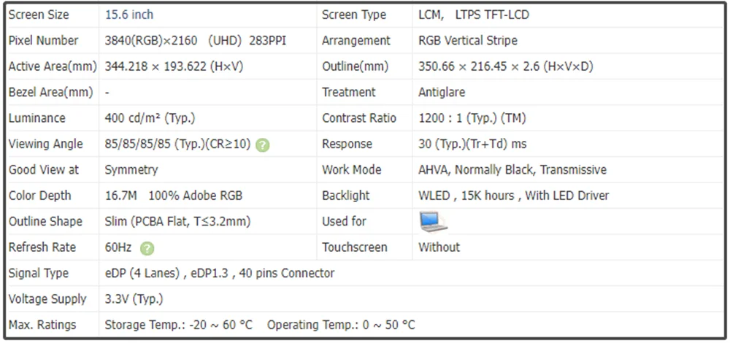This screenshot has width=730, height=343.
Task: Click the 15.6 inch screen size link
Action: 129,15
